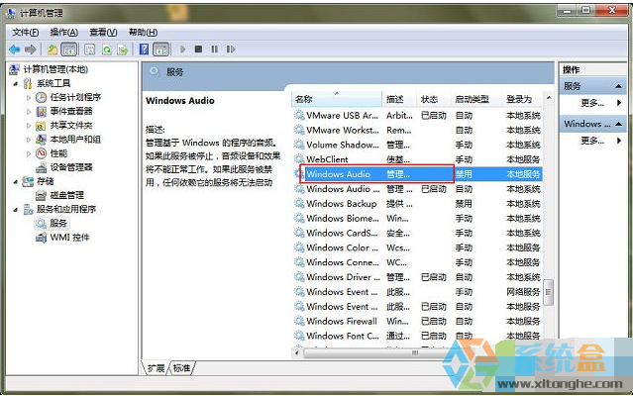Select the Windows Font C... service row
This screenshot has width=633, height=396.
tap(417, 336)
